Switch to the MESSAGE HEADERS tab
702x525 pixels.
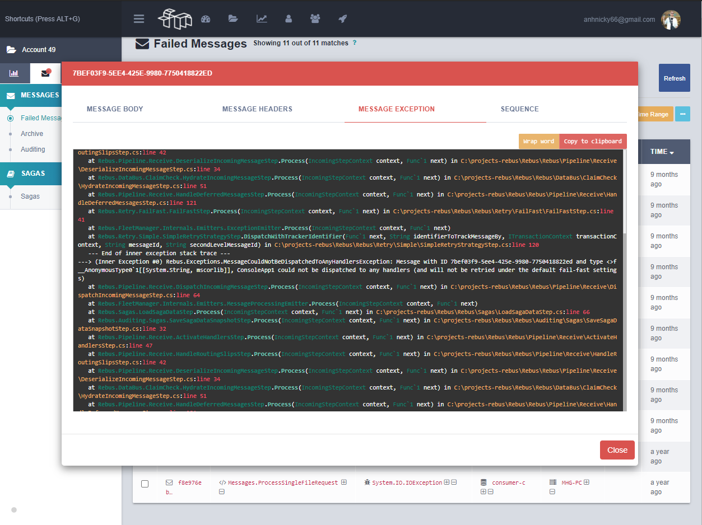pyautogui.click(x=257, y=109)
